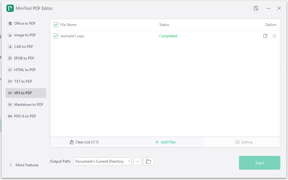Browse output path with ellipsis button
288x180 pixels.
[138, 161]
